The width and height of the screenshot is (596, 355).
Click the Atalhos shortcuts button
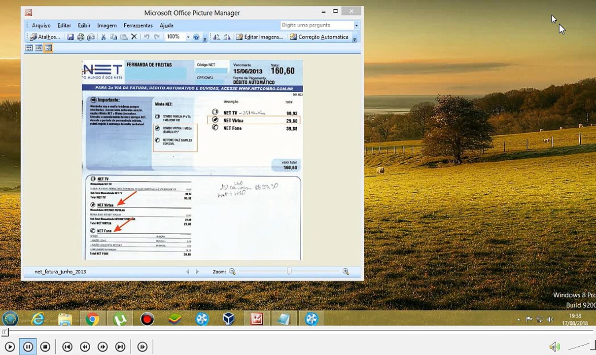click(45, 37)
